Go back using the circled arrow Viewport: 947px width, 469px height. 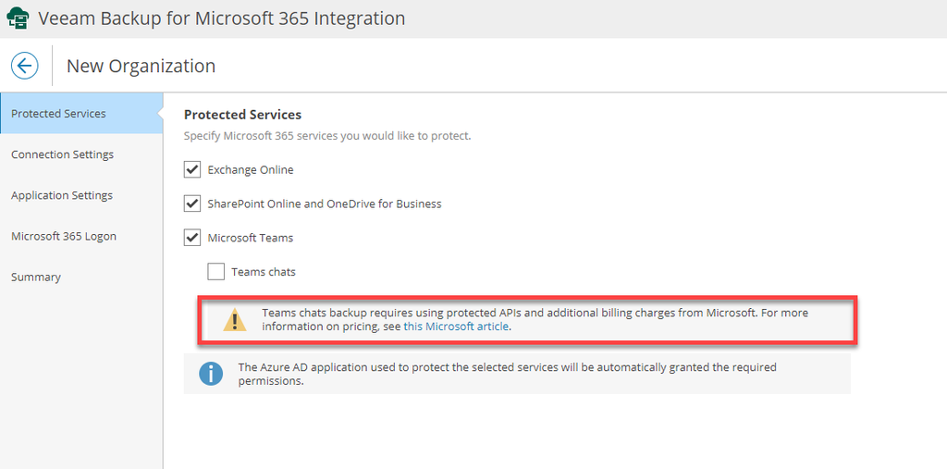click(x=25, y=66)
